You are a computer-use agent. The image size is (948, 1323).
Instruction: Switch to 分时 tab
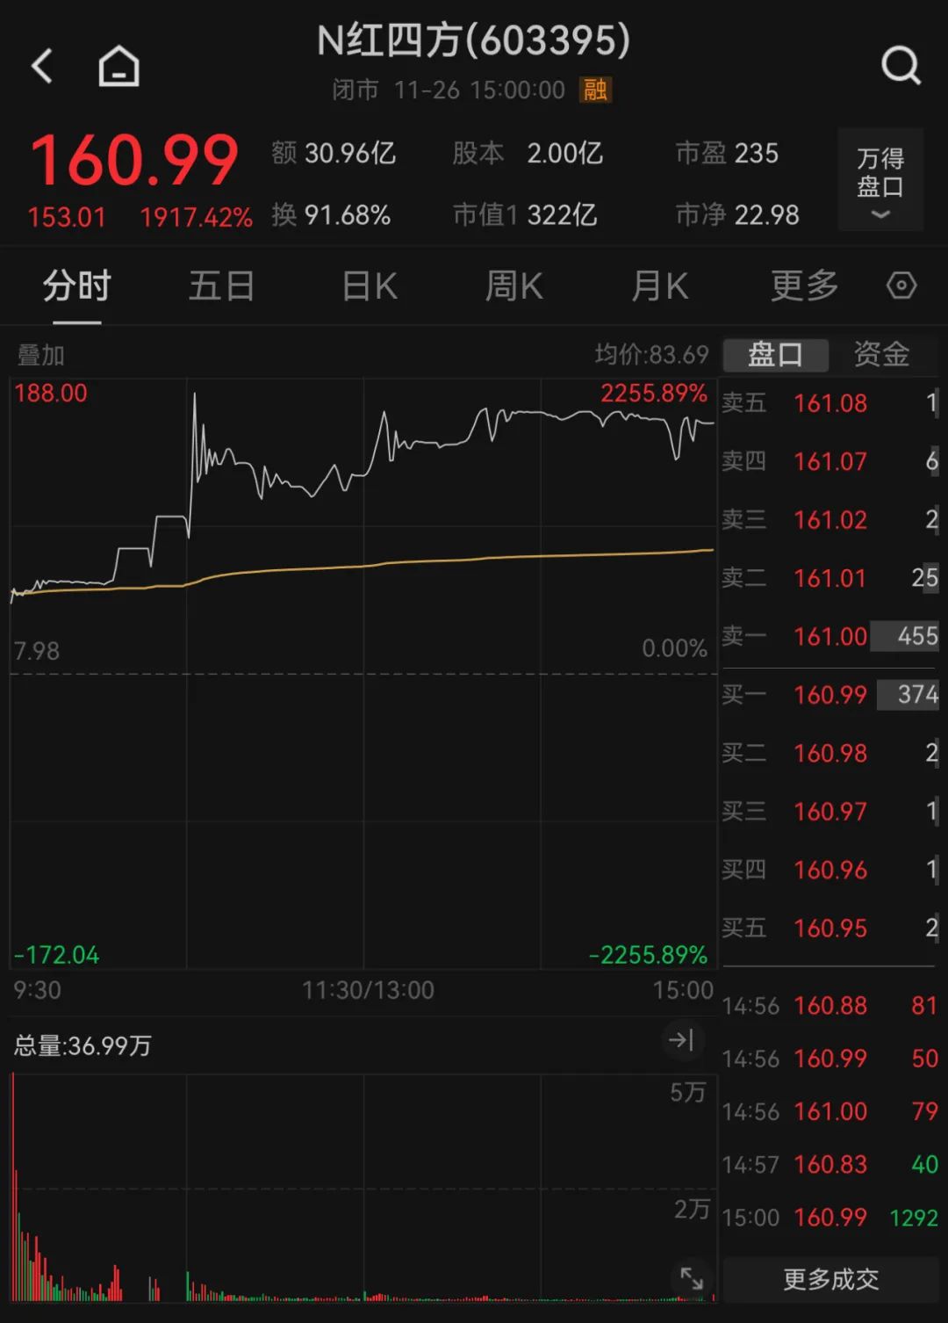pos(77,286)
